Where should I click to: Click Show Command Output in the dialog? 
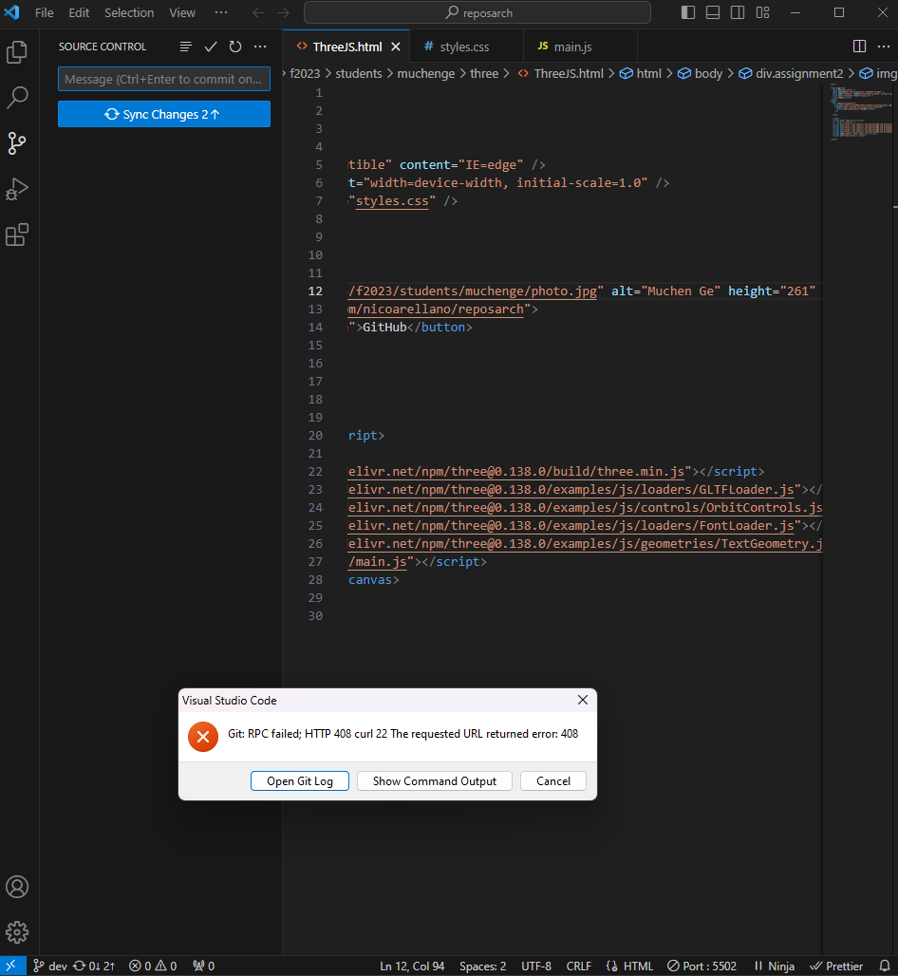point(434,780)
